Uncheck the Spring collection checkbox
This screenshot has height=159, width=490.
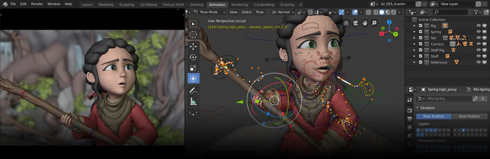pyautogui.click(x=421, y=32)
